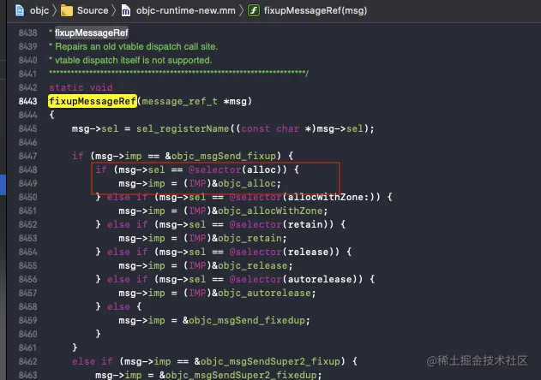Click &objc_release on line 8455
The image size is (541, 380).
[249, 265]
